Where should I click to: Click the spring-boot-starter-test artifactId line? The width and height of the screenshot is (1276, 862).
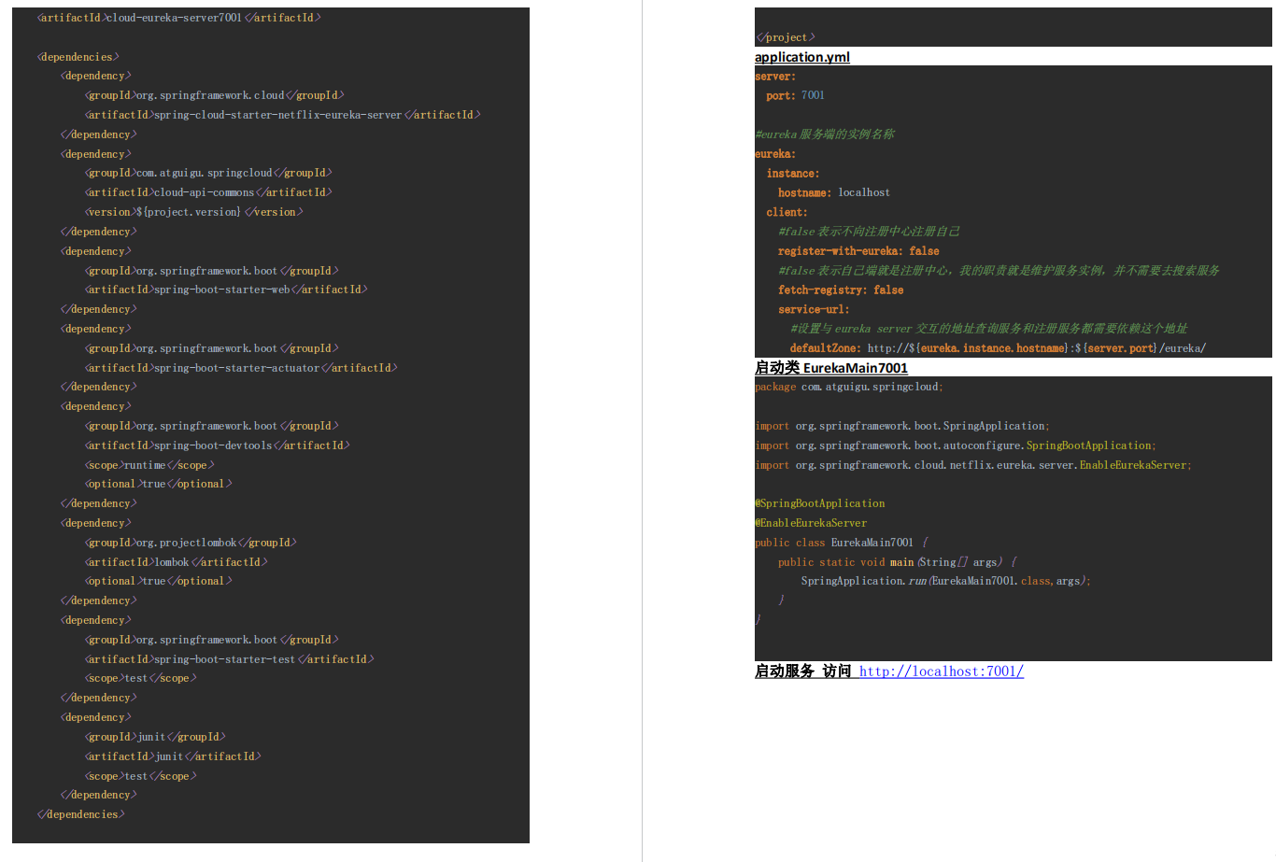[x=229, y=659]
